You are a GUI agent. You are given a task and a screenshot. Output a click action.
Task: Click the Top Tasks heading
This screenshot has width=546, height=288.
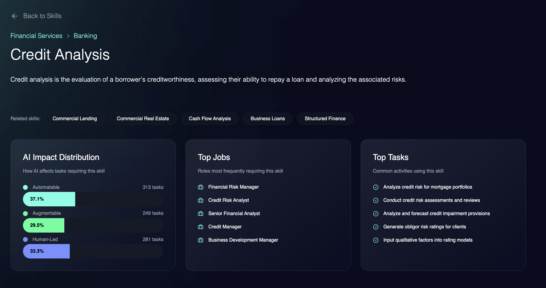[x=390, y=157]
